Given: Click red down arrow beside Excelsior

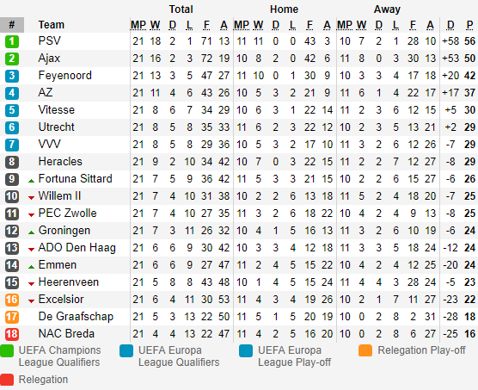Looking at the screenshot, I should (x=31, y=301).
